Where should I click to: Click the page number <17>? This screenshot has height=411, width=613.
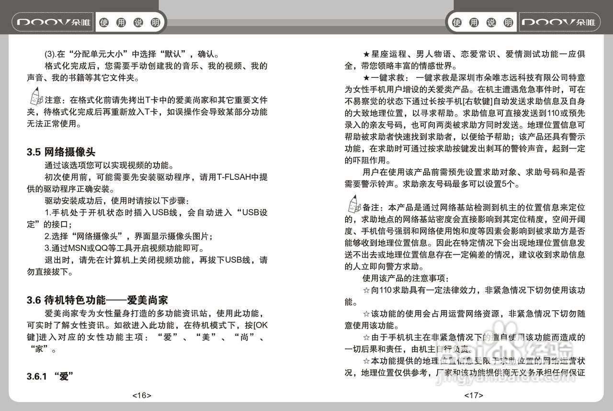tap(474, 395)
